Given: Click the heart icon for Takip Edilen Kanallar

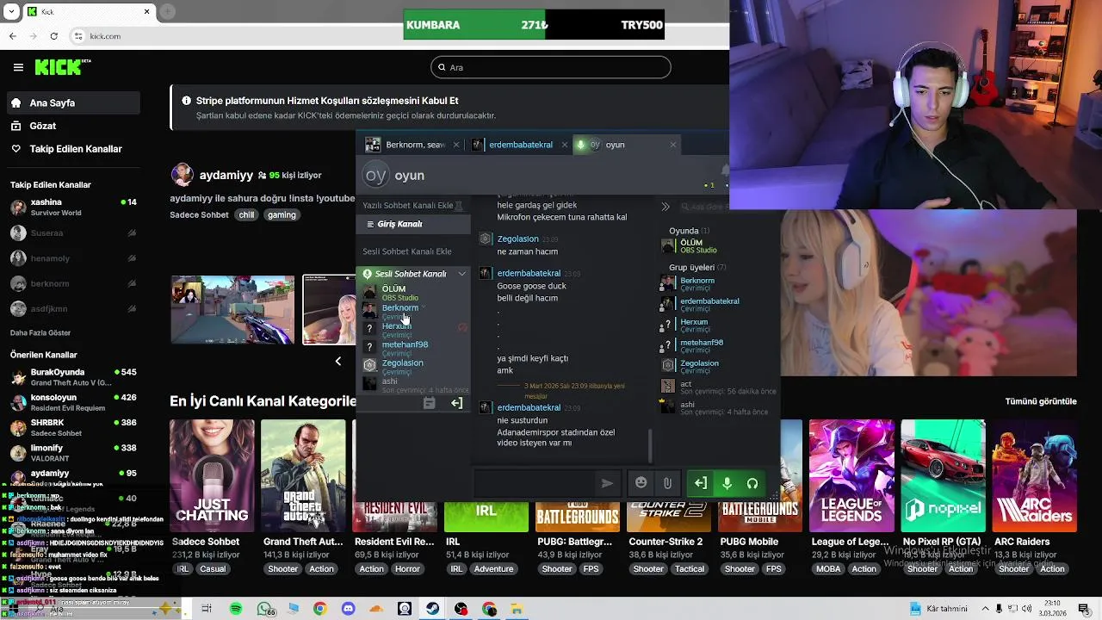Looking at the screenshot, I should tap(15, 149).
